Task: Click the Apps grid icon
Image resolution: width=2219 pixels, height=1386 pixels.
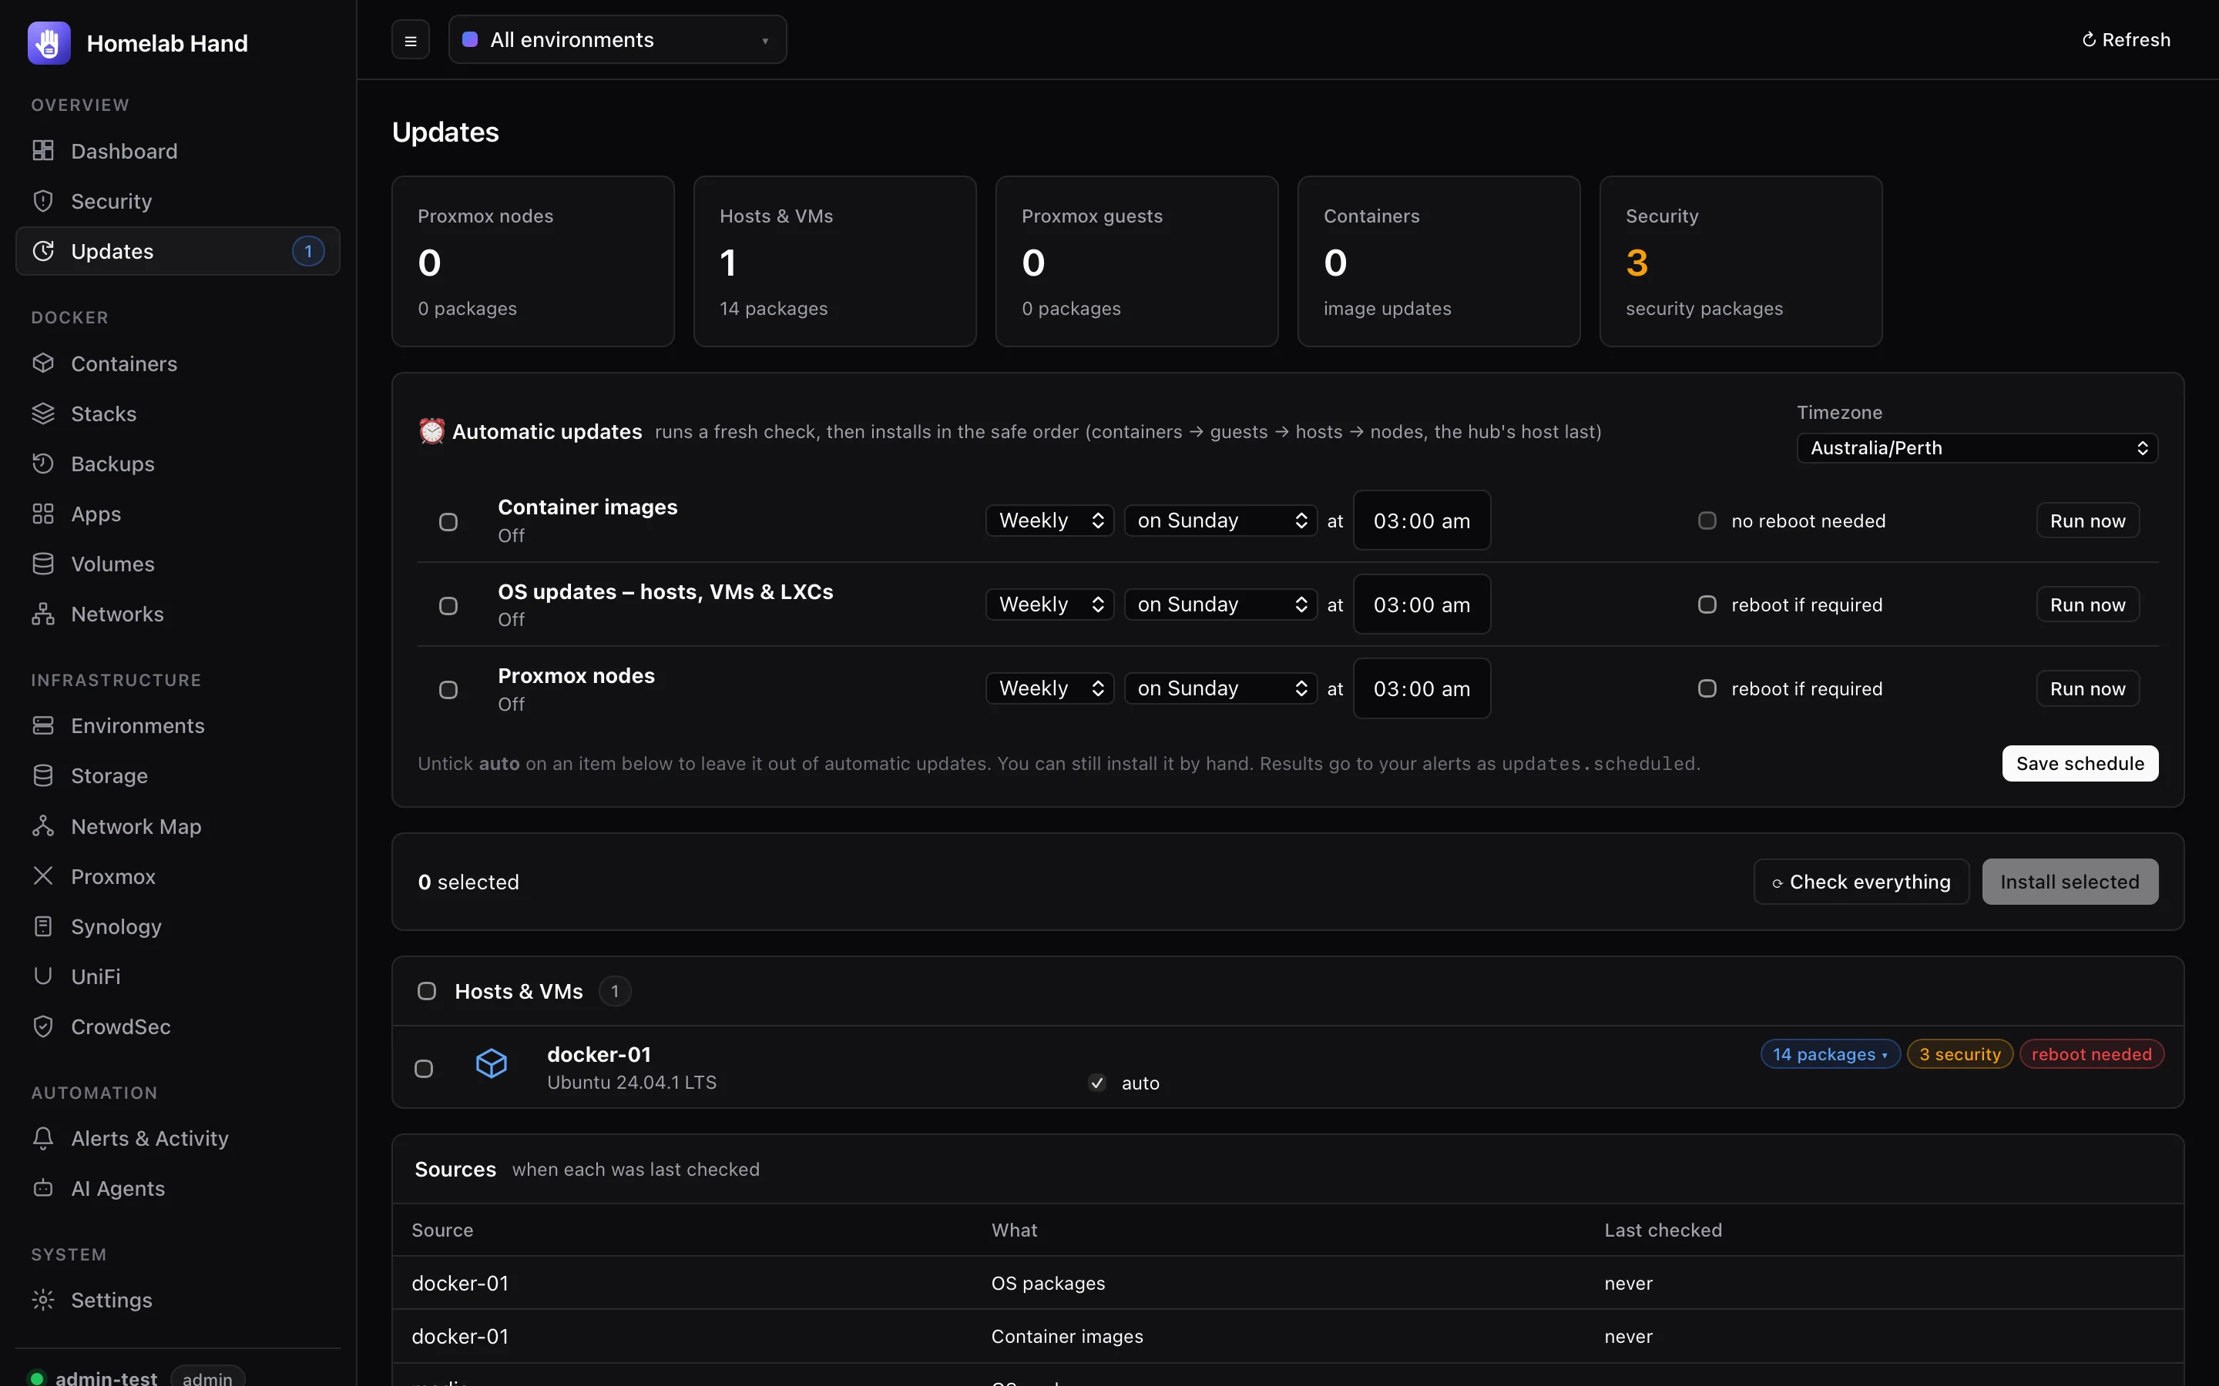Action: click(43, 514)
